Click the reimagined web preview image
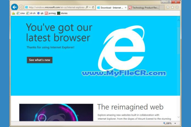 tap(56, 112)
